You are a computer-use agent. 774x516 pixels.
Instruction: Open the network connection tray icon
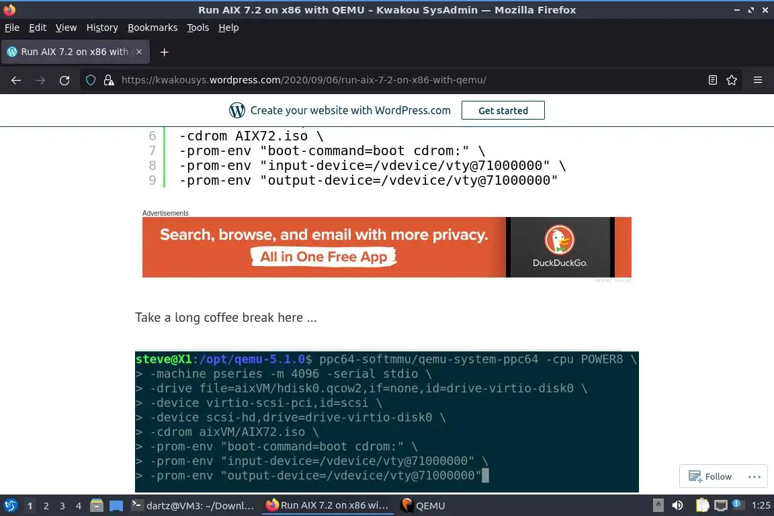click(x=721, y=505)
